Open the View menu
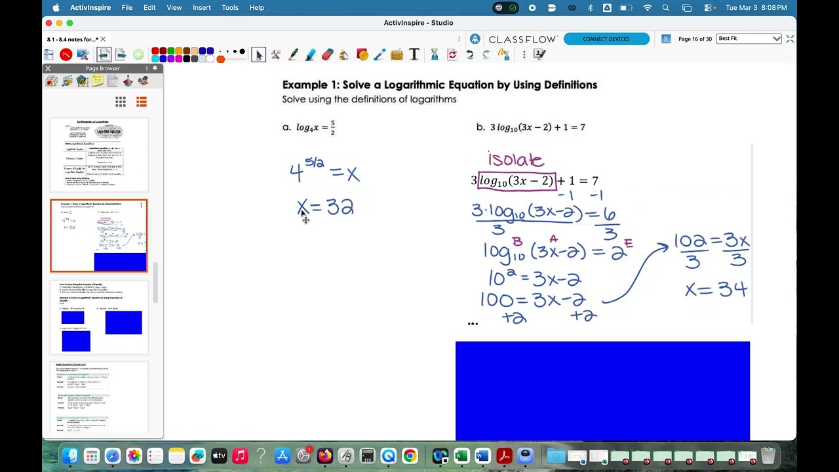 click(174, 7)
